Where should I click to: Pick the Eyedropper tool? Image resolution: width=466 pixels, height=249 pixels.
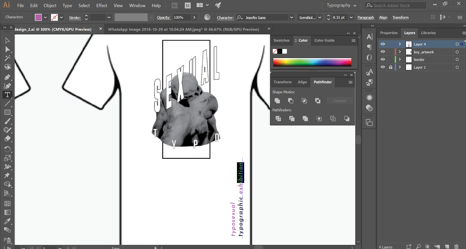coord(7,221)
